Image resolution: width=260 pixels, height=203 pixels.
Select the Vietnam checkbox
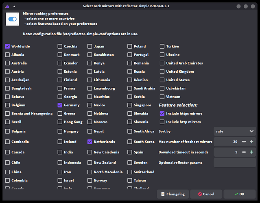point(162,97)
